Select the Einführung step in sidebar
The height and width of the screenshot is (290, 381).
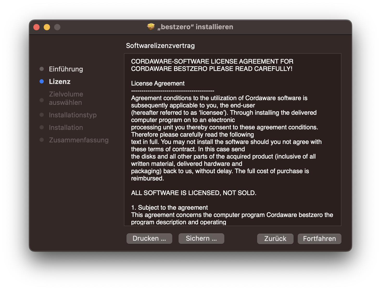66,69
